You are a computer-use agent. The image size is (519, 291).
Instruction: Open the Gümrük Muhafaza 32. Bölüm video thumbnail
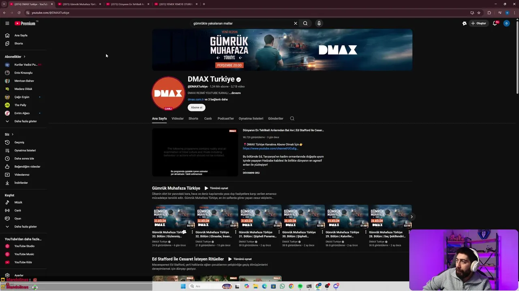[217, 217]
